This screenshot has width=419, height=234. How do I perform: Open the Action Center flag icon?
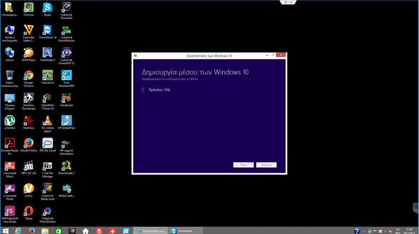375,231
